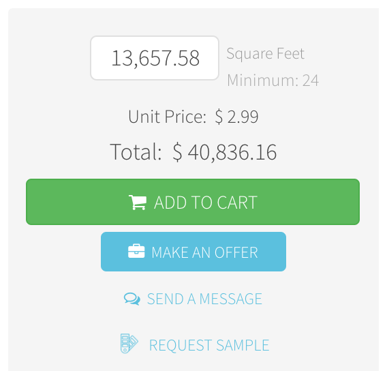The width and height of the screenshot is (387, 371).
Task: Click the shopping cart icon
Action: point(138,203)
